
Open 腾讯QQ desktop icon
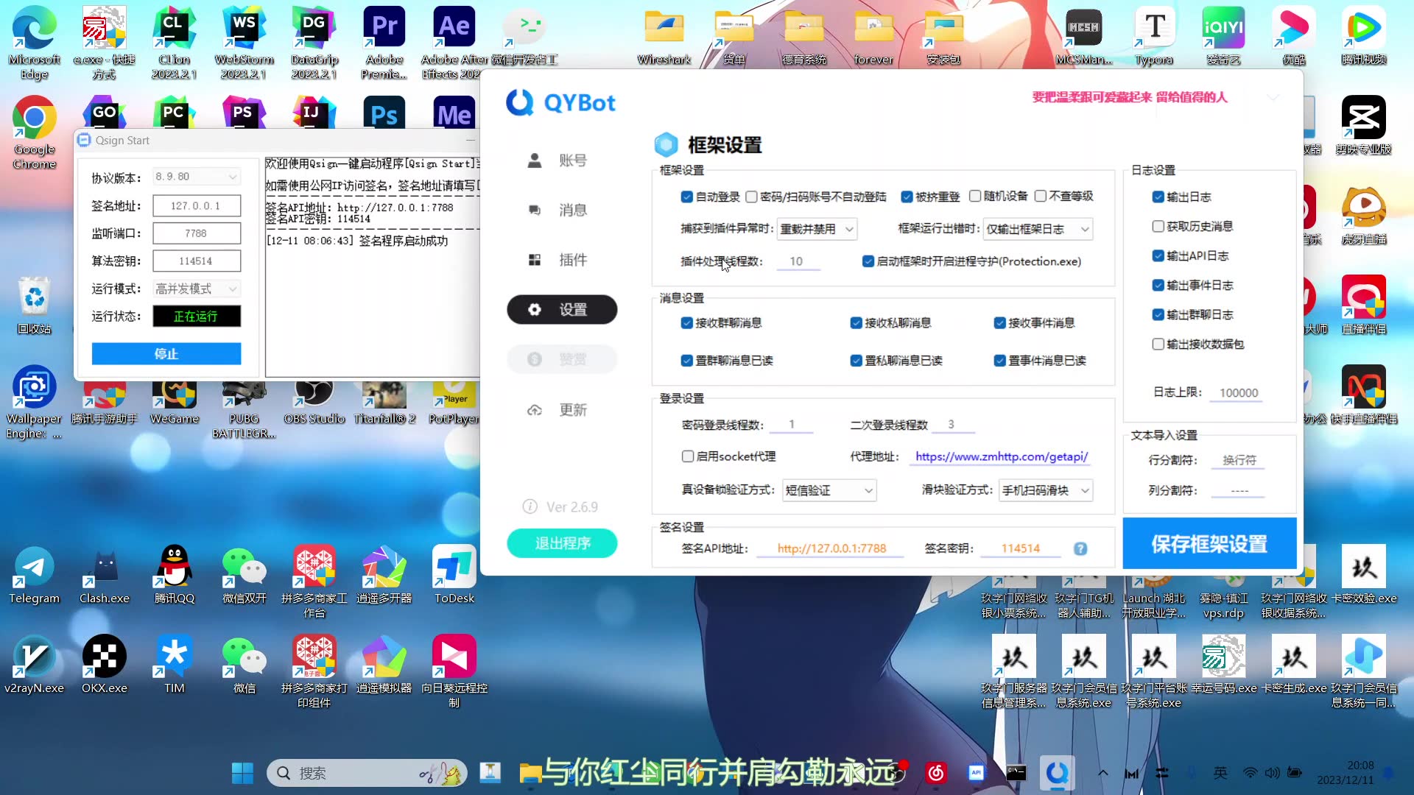point(175,574)
